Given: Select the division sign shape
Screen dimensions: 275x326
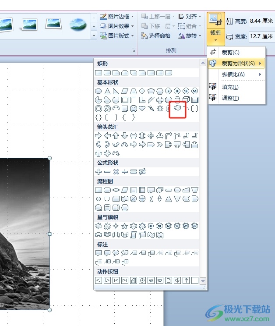Looking at the screenshot, I should point(125,172).
